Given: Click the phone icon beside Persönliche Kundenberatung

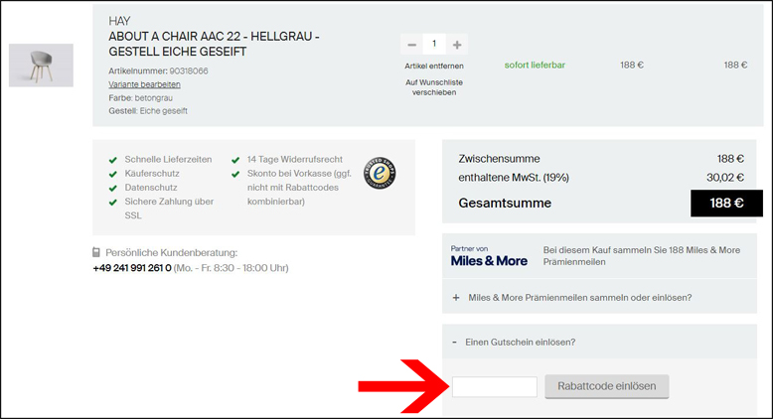Looking at the screenshot, I should 96,252.
